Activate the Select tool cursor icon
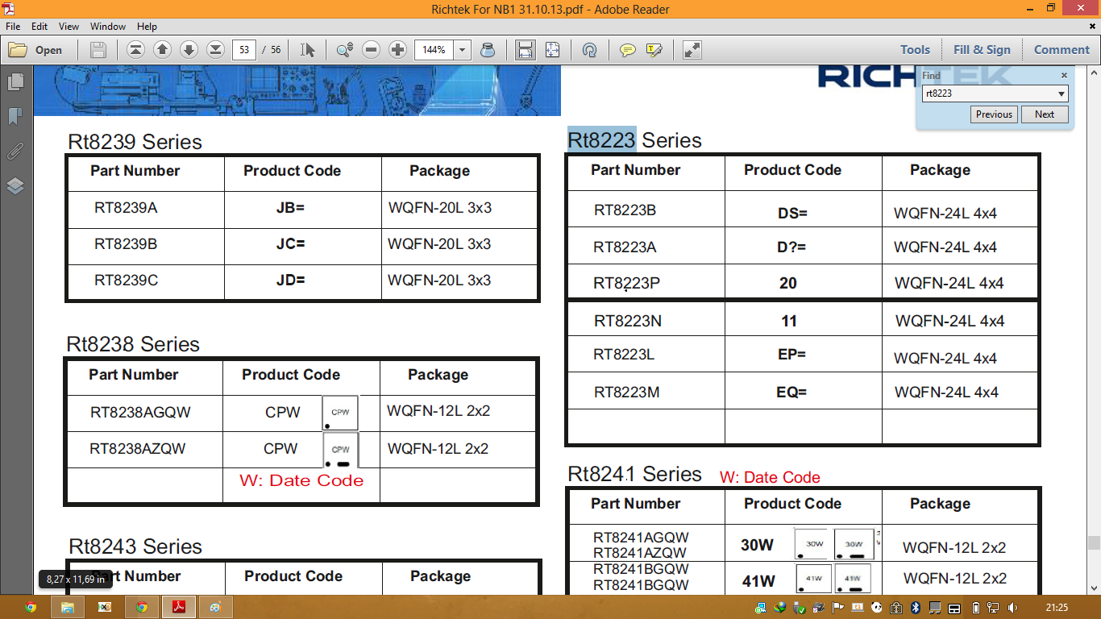The width and height of the screenshot is (1101, 619). click(307, 50)
